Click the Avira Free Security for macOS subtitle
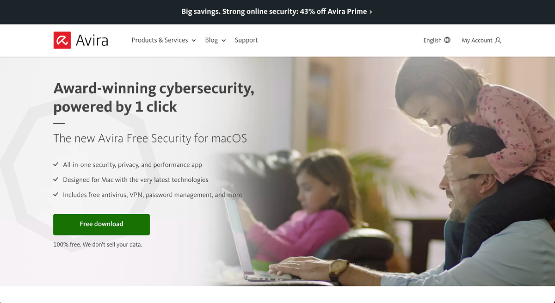555x303 pixels. coord(150,138)
